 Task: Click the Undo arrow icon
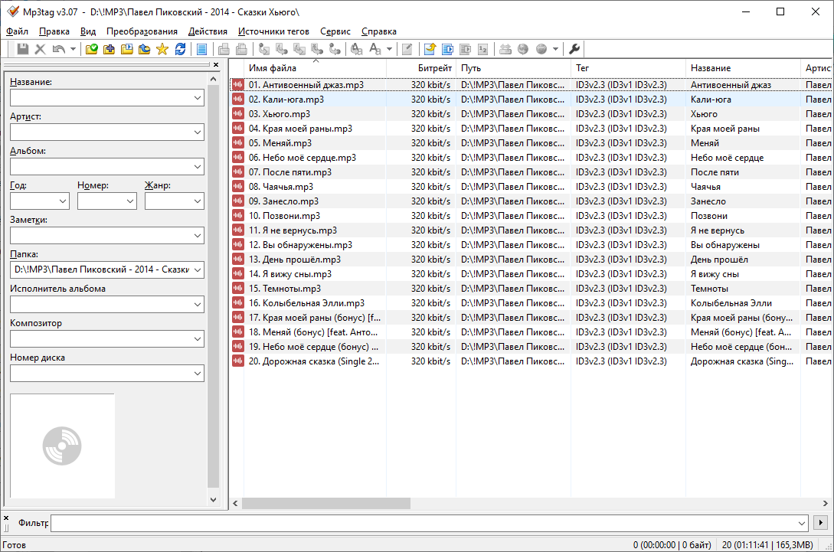pos(58,49)
